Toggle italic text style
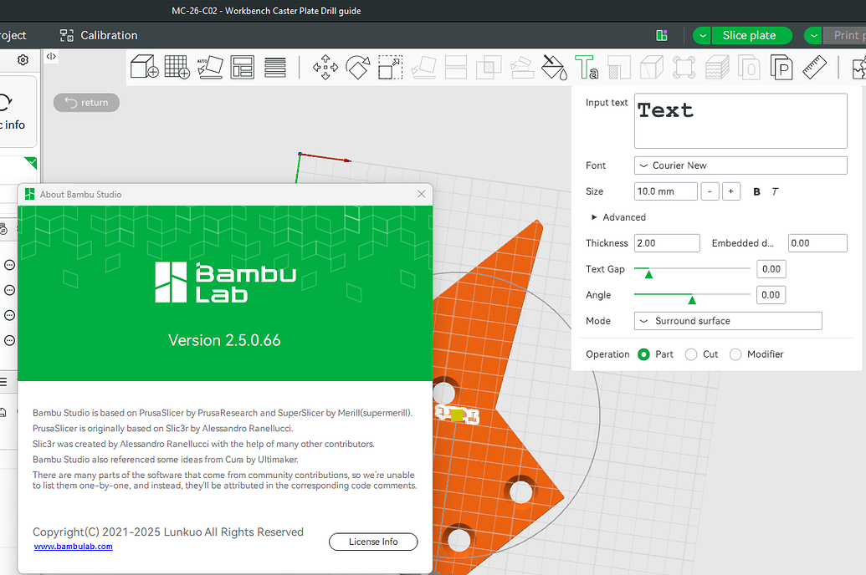Screen dimensions: 866x575 775,191
